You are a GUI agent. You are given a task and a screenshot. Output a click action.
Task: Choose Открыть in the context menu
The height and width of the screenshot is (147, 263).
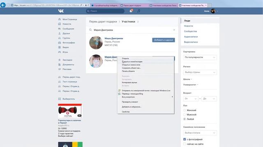(145, 58)
